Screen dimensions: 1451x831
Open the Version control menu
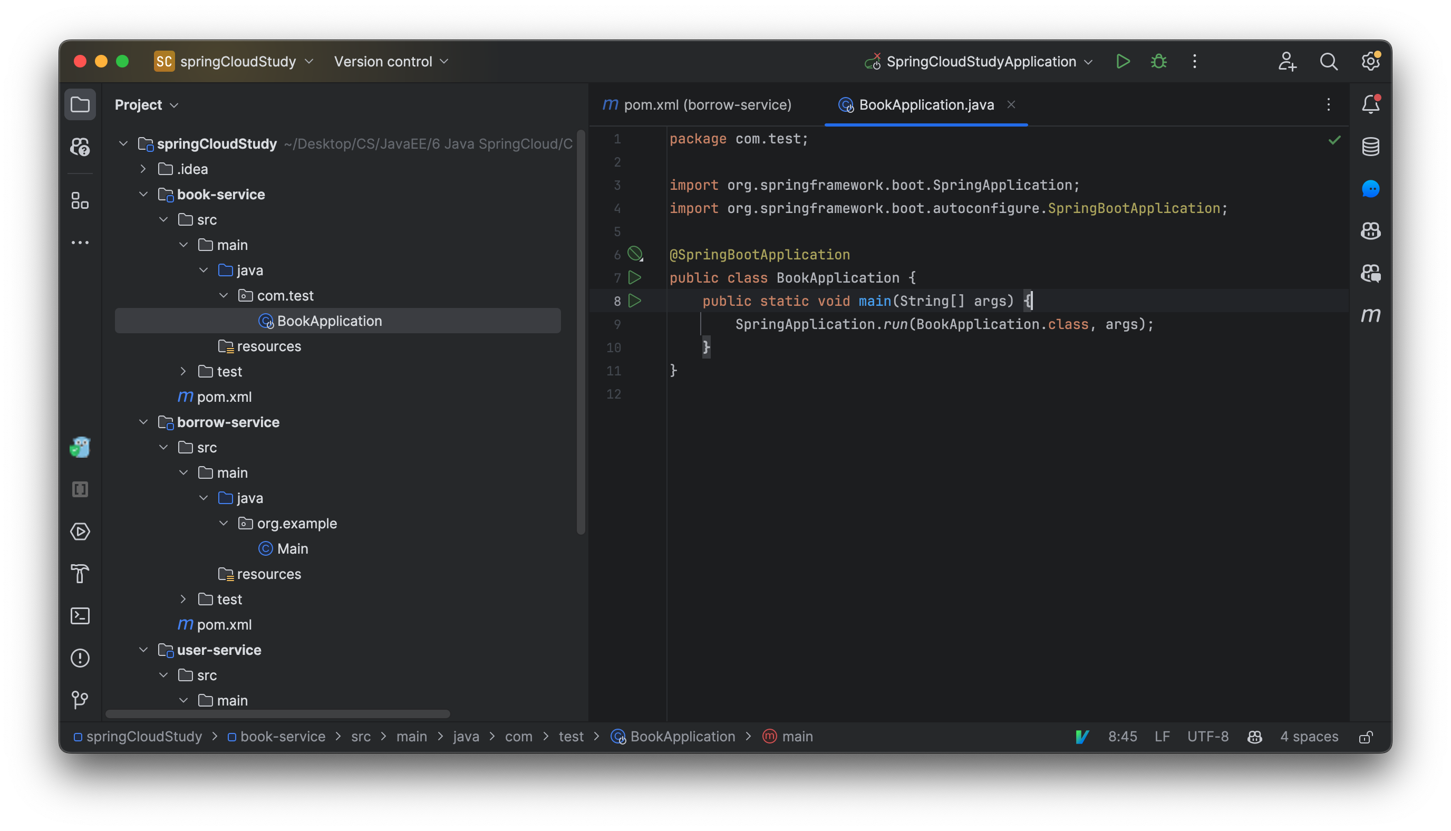tap(391, 61)
